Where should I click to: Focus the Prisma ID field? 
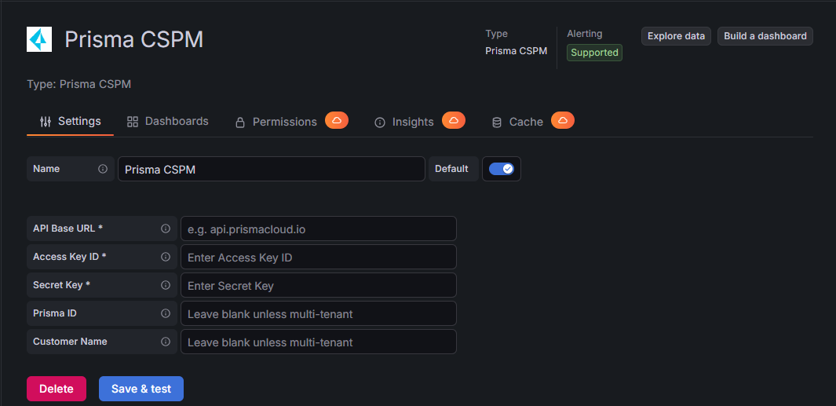click(x=319, y=313)
